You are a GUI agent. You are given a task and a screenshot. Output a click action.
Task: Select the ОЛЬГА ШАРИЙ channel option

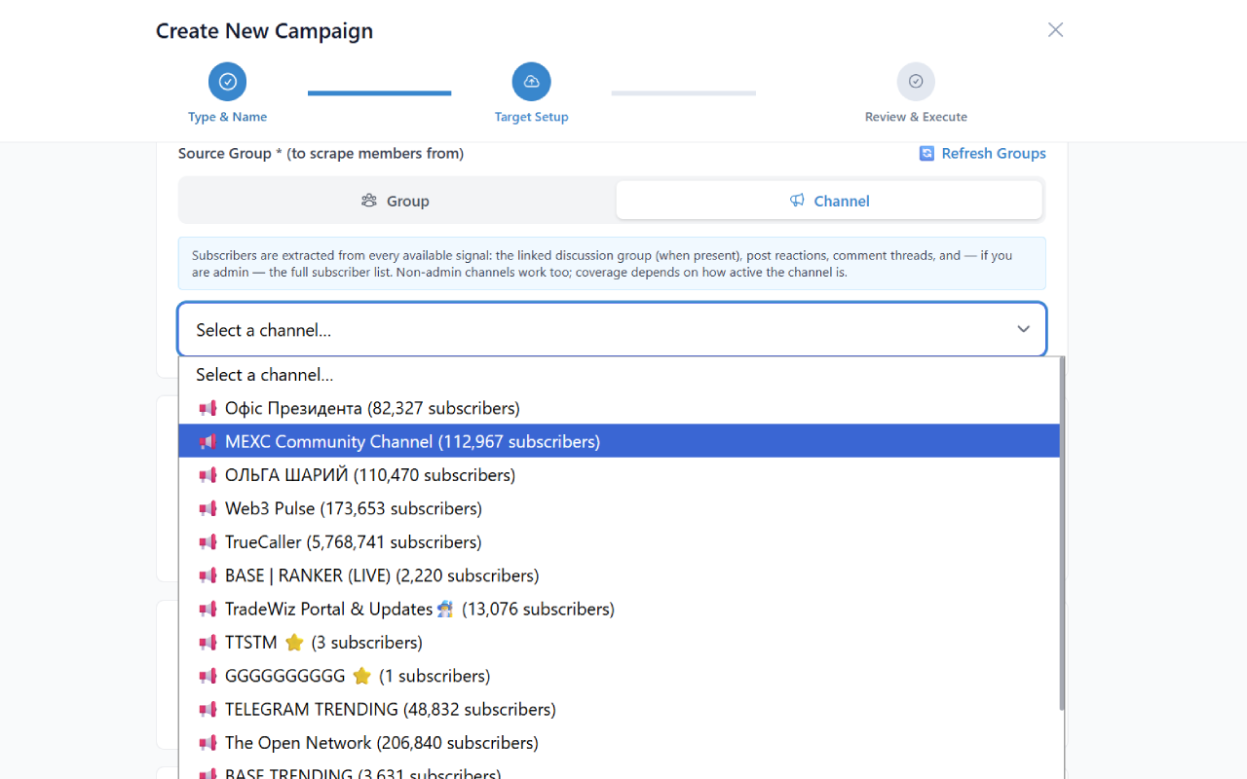pos(369,475)
